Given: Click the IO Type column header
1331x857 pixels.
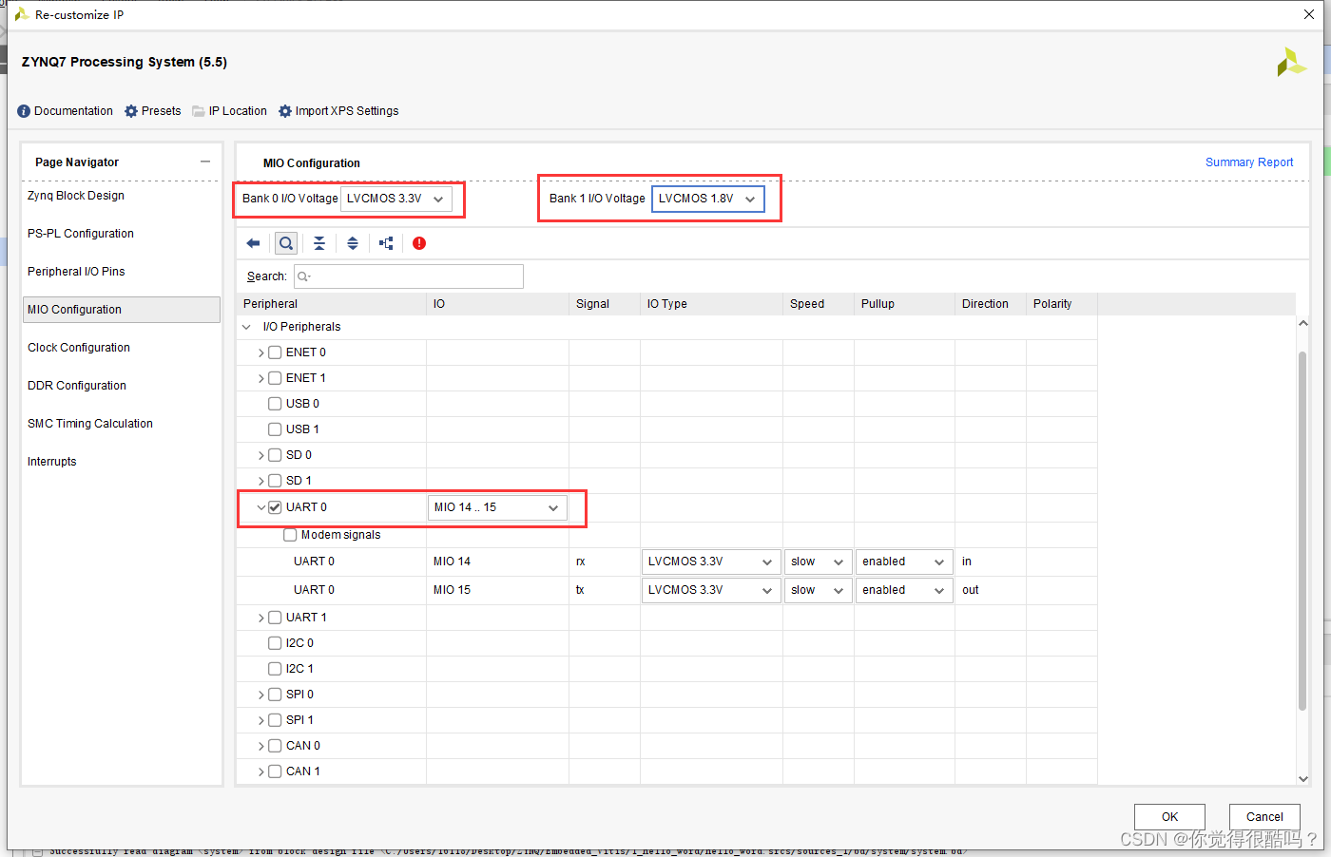Looking at the screenshot, I should click(x=711, y=304).
